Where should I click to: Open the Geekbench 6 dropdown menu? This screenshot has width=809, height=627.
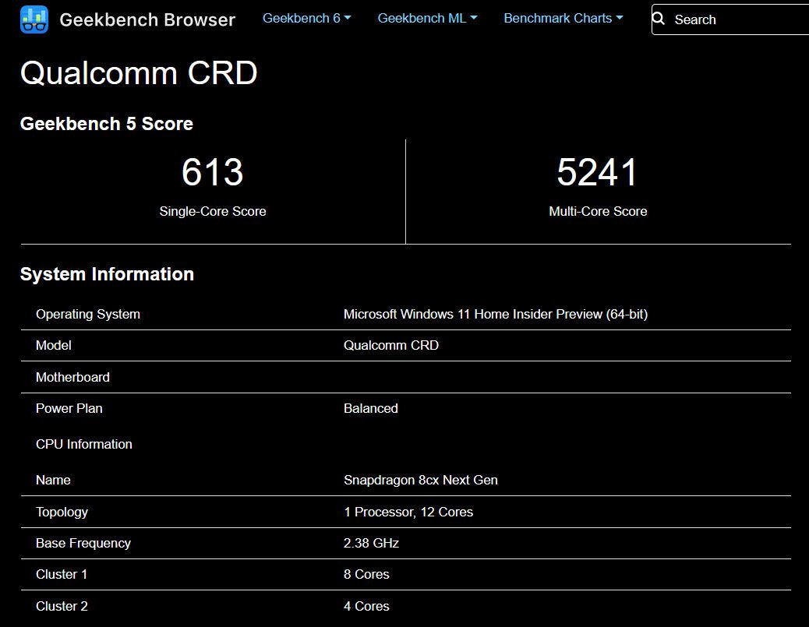(x=306, y=17)
